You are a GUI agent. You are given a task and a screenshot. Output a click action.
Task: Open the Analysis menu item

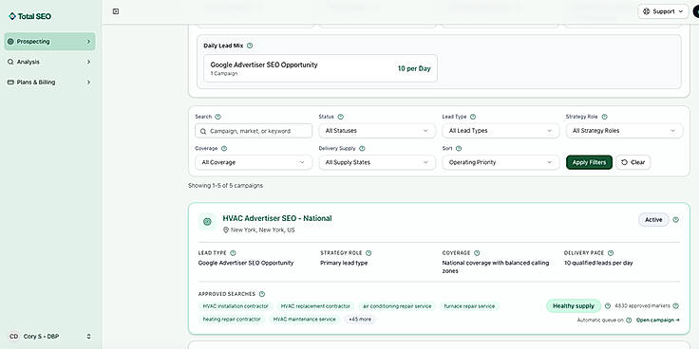[x=50, y=62]
